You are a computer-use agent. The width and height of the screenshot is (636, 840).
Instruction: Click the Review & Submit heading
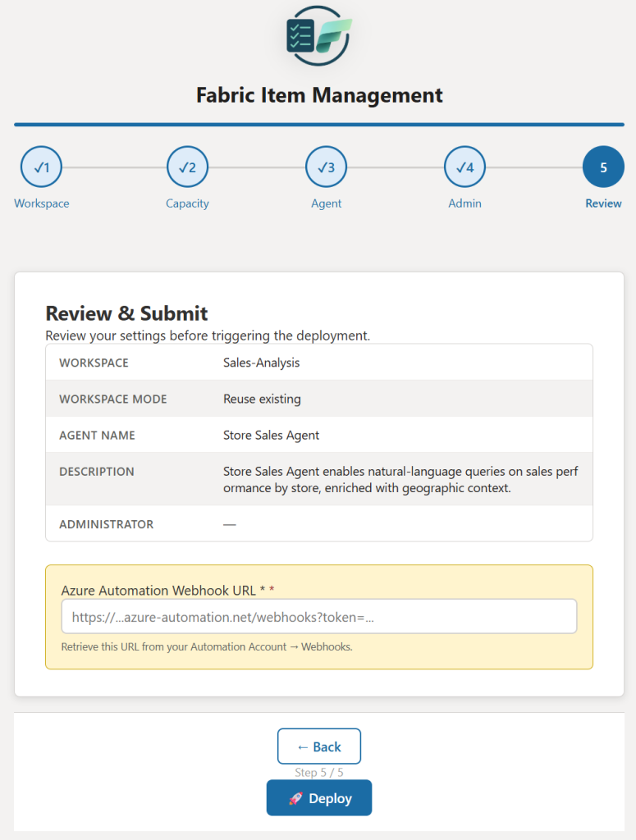click(126, 313)
